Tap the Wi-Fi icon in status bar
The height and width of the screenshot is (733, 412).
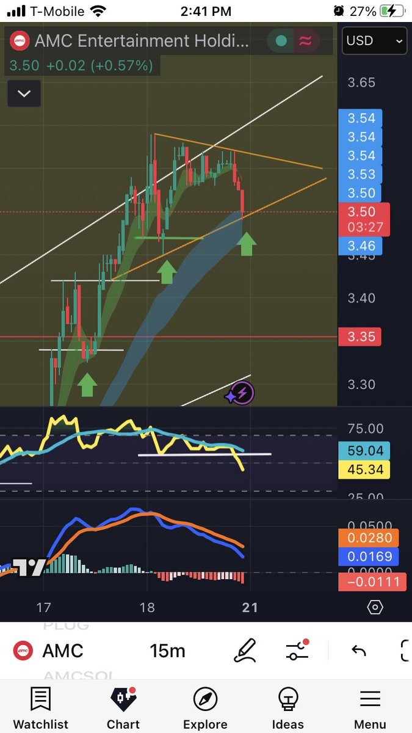97,11
